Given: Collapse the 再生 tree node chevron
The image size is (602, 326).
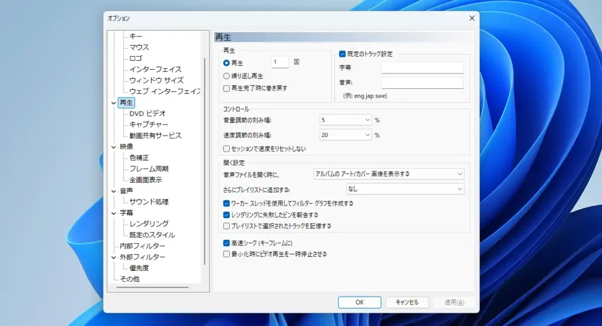Looking at the screenshot, I should [113, 103].
